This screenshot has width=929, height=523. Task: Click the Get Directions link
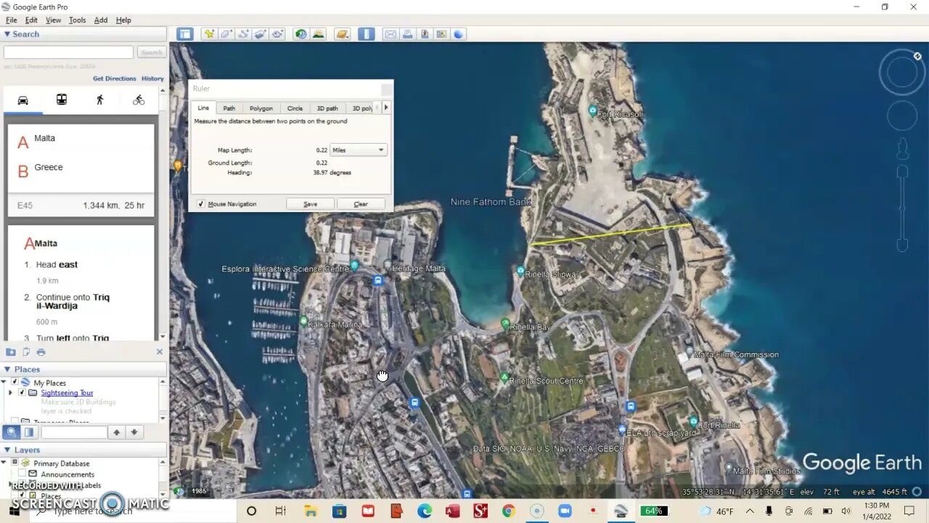114,78
